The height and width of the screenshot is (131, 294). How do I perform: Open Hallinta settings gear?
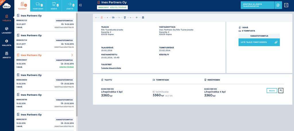7,43
